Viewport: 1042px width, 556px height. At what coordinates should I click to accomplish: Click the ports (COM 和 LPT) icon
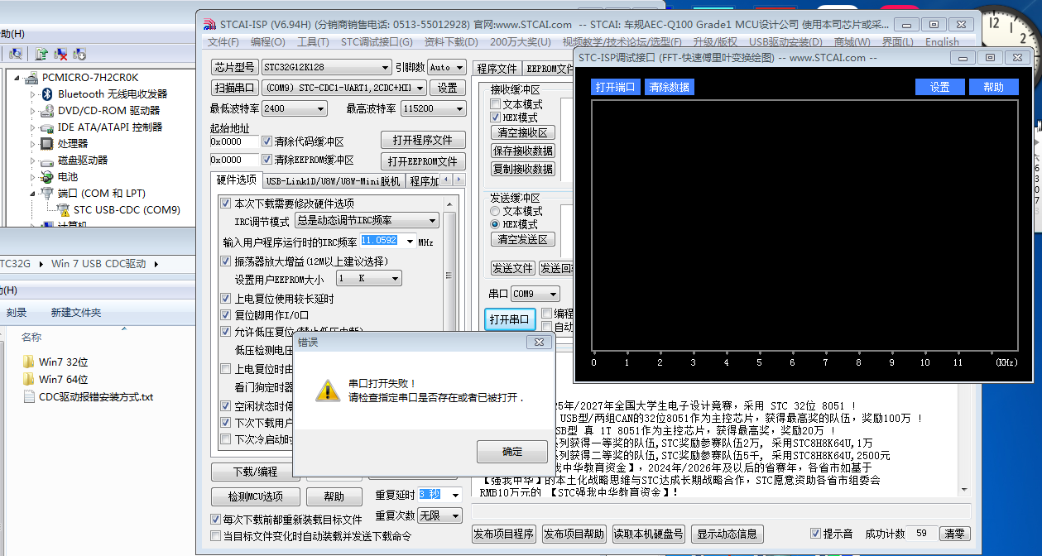point(48,194)
